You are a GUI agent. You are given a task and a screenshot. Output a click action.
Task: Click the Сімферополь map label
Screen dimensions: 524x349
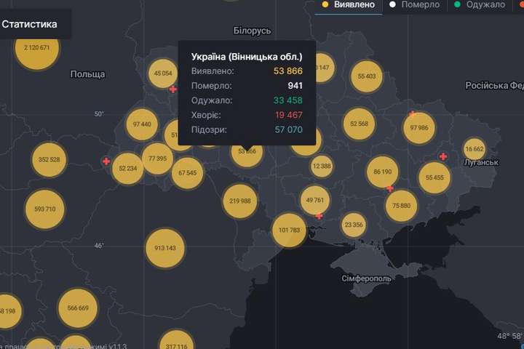point(367,278)
